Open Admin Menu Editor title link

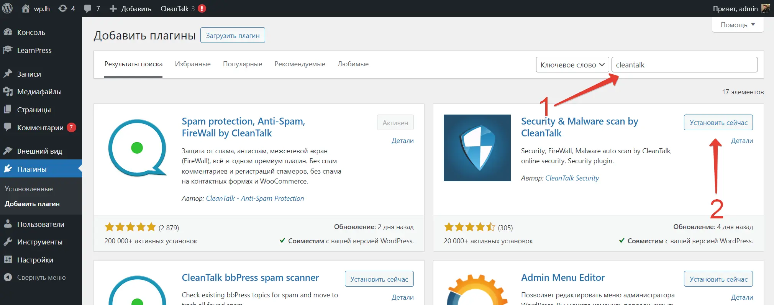click(562, 278)
